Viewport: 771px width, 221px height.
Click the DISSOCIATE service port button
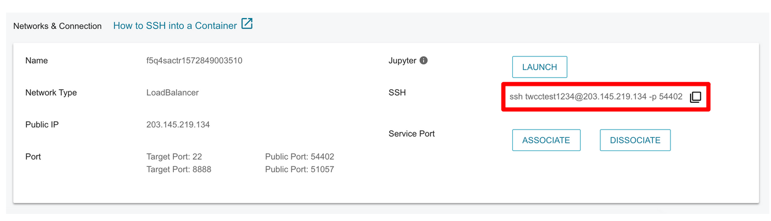pos(635,140)
